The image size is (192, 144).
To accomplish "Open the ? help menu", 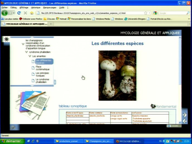I will [68, 8].
